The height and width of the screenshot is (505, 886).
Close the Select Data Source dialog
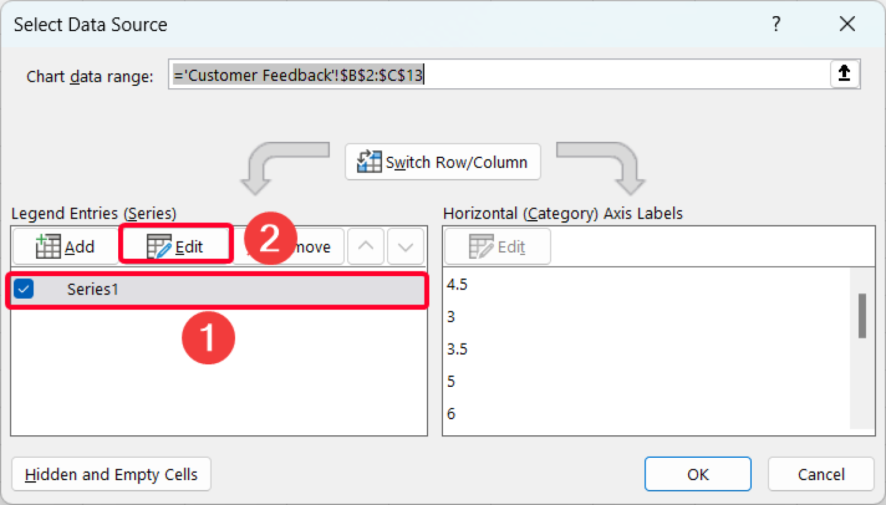[x=847, y=24]
